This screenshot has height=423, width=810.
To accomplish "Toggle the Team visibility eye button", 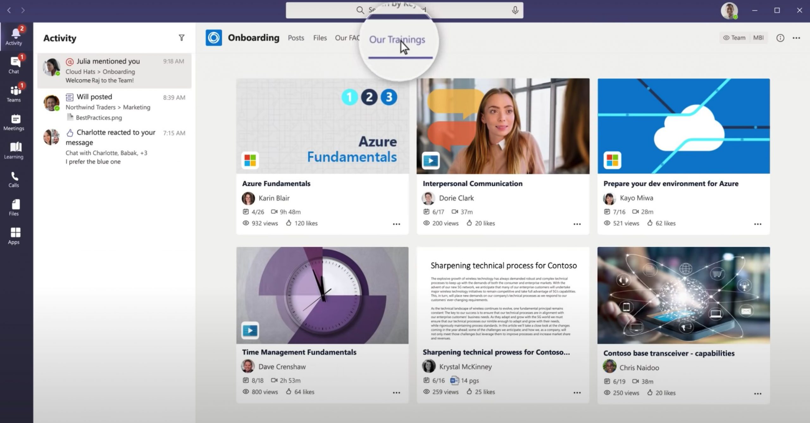I will click(734, 38).
